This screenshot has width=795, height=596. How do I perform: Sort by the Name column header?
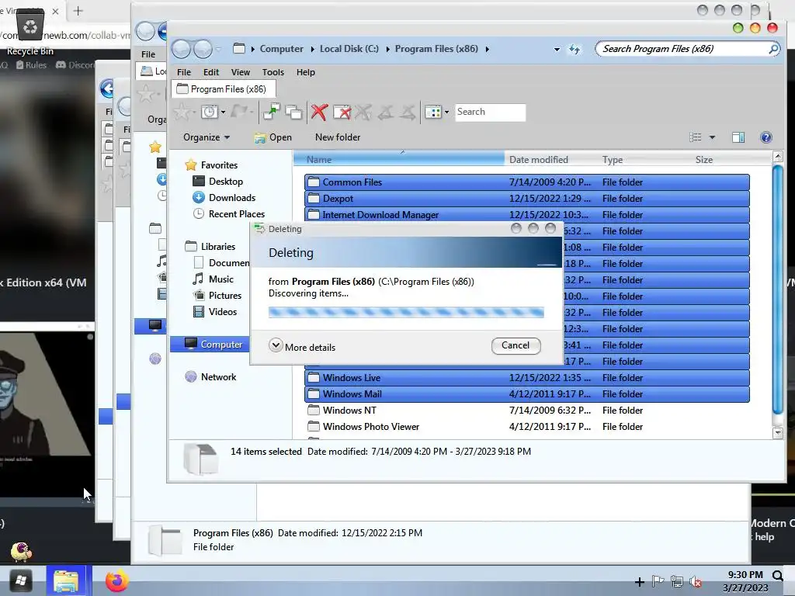coord(399,160)
